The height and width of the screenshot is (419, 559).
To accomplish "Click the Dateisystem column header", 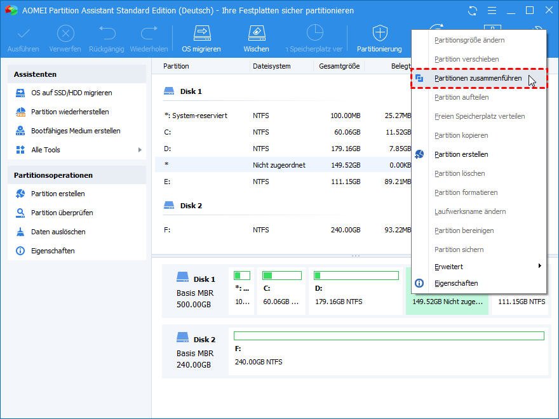I will (271, 66).
